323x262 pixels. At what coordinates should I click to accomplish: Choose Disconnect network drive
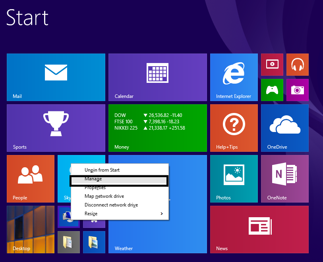click(120, 205)
